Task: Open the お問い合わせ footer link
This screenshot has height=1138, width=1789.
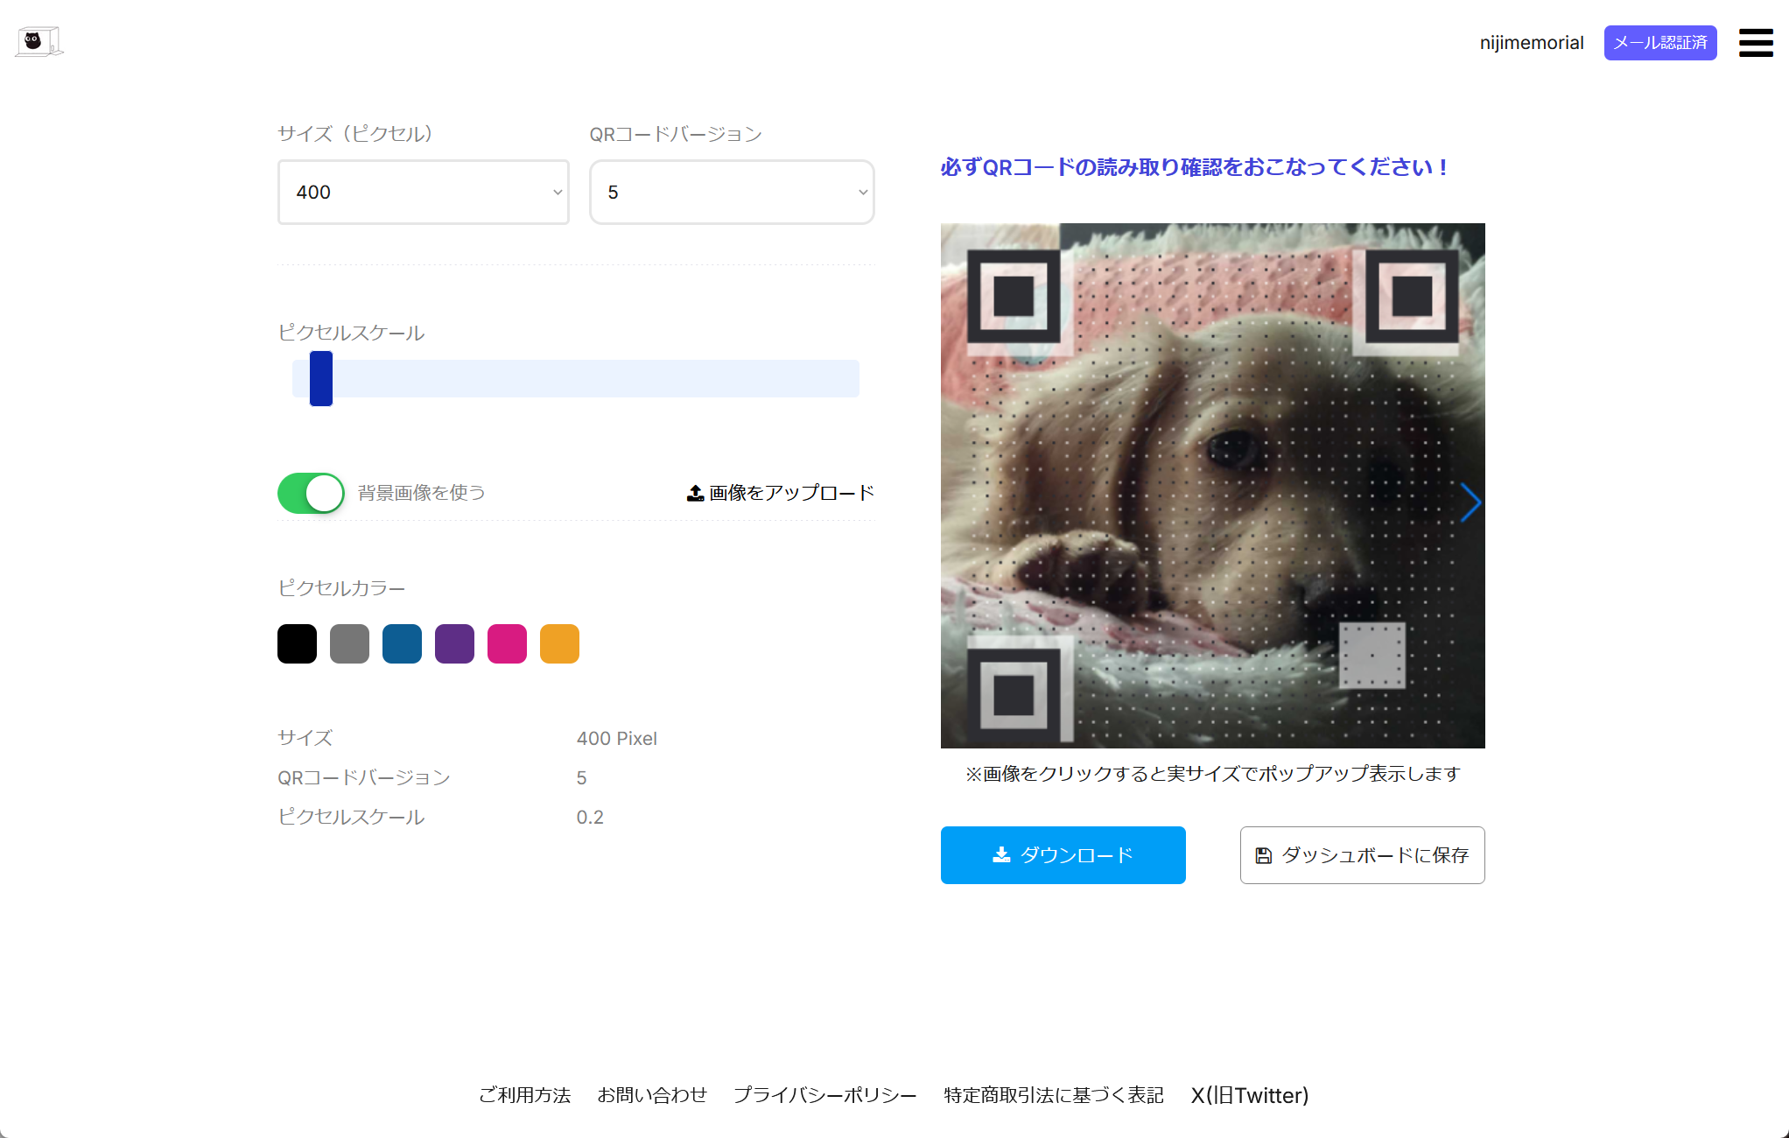Action: 652,1095
